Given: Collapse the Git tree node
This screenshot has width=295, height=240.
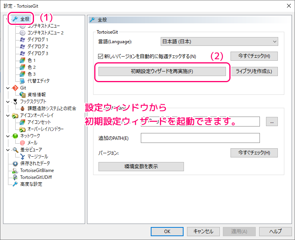Looking at the screenshot, I should tap(8, 88).
